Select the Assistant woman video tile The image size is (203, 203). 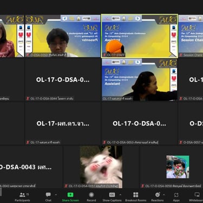140,80
